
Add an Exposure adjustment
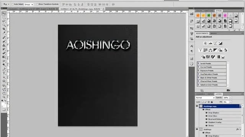220,43
